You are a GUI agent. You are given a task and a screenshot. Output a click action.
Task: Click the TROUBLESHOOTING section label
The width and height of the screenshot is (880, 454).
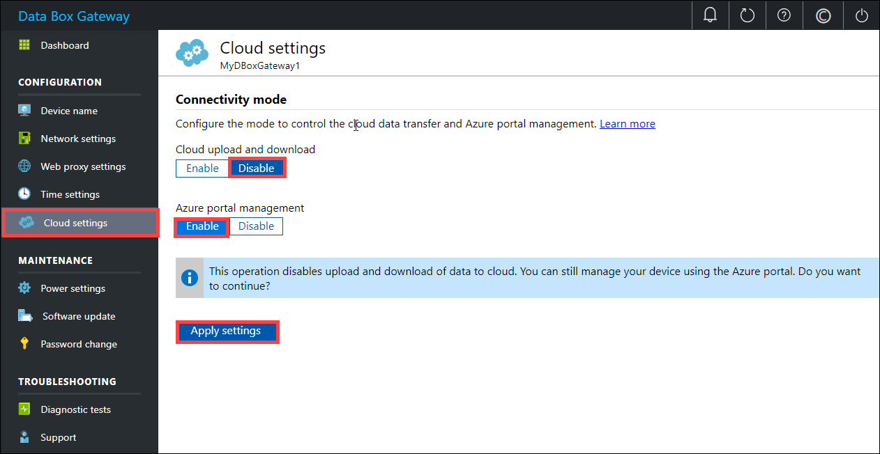pos(67,382)
